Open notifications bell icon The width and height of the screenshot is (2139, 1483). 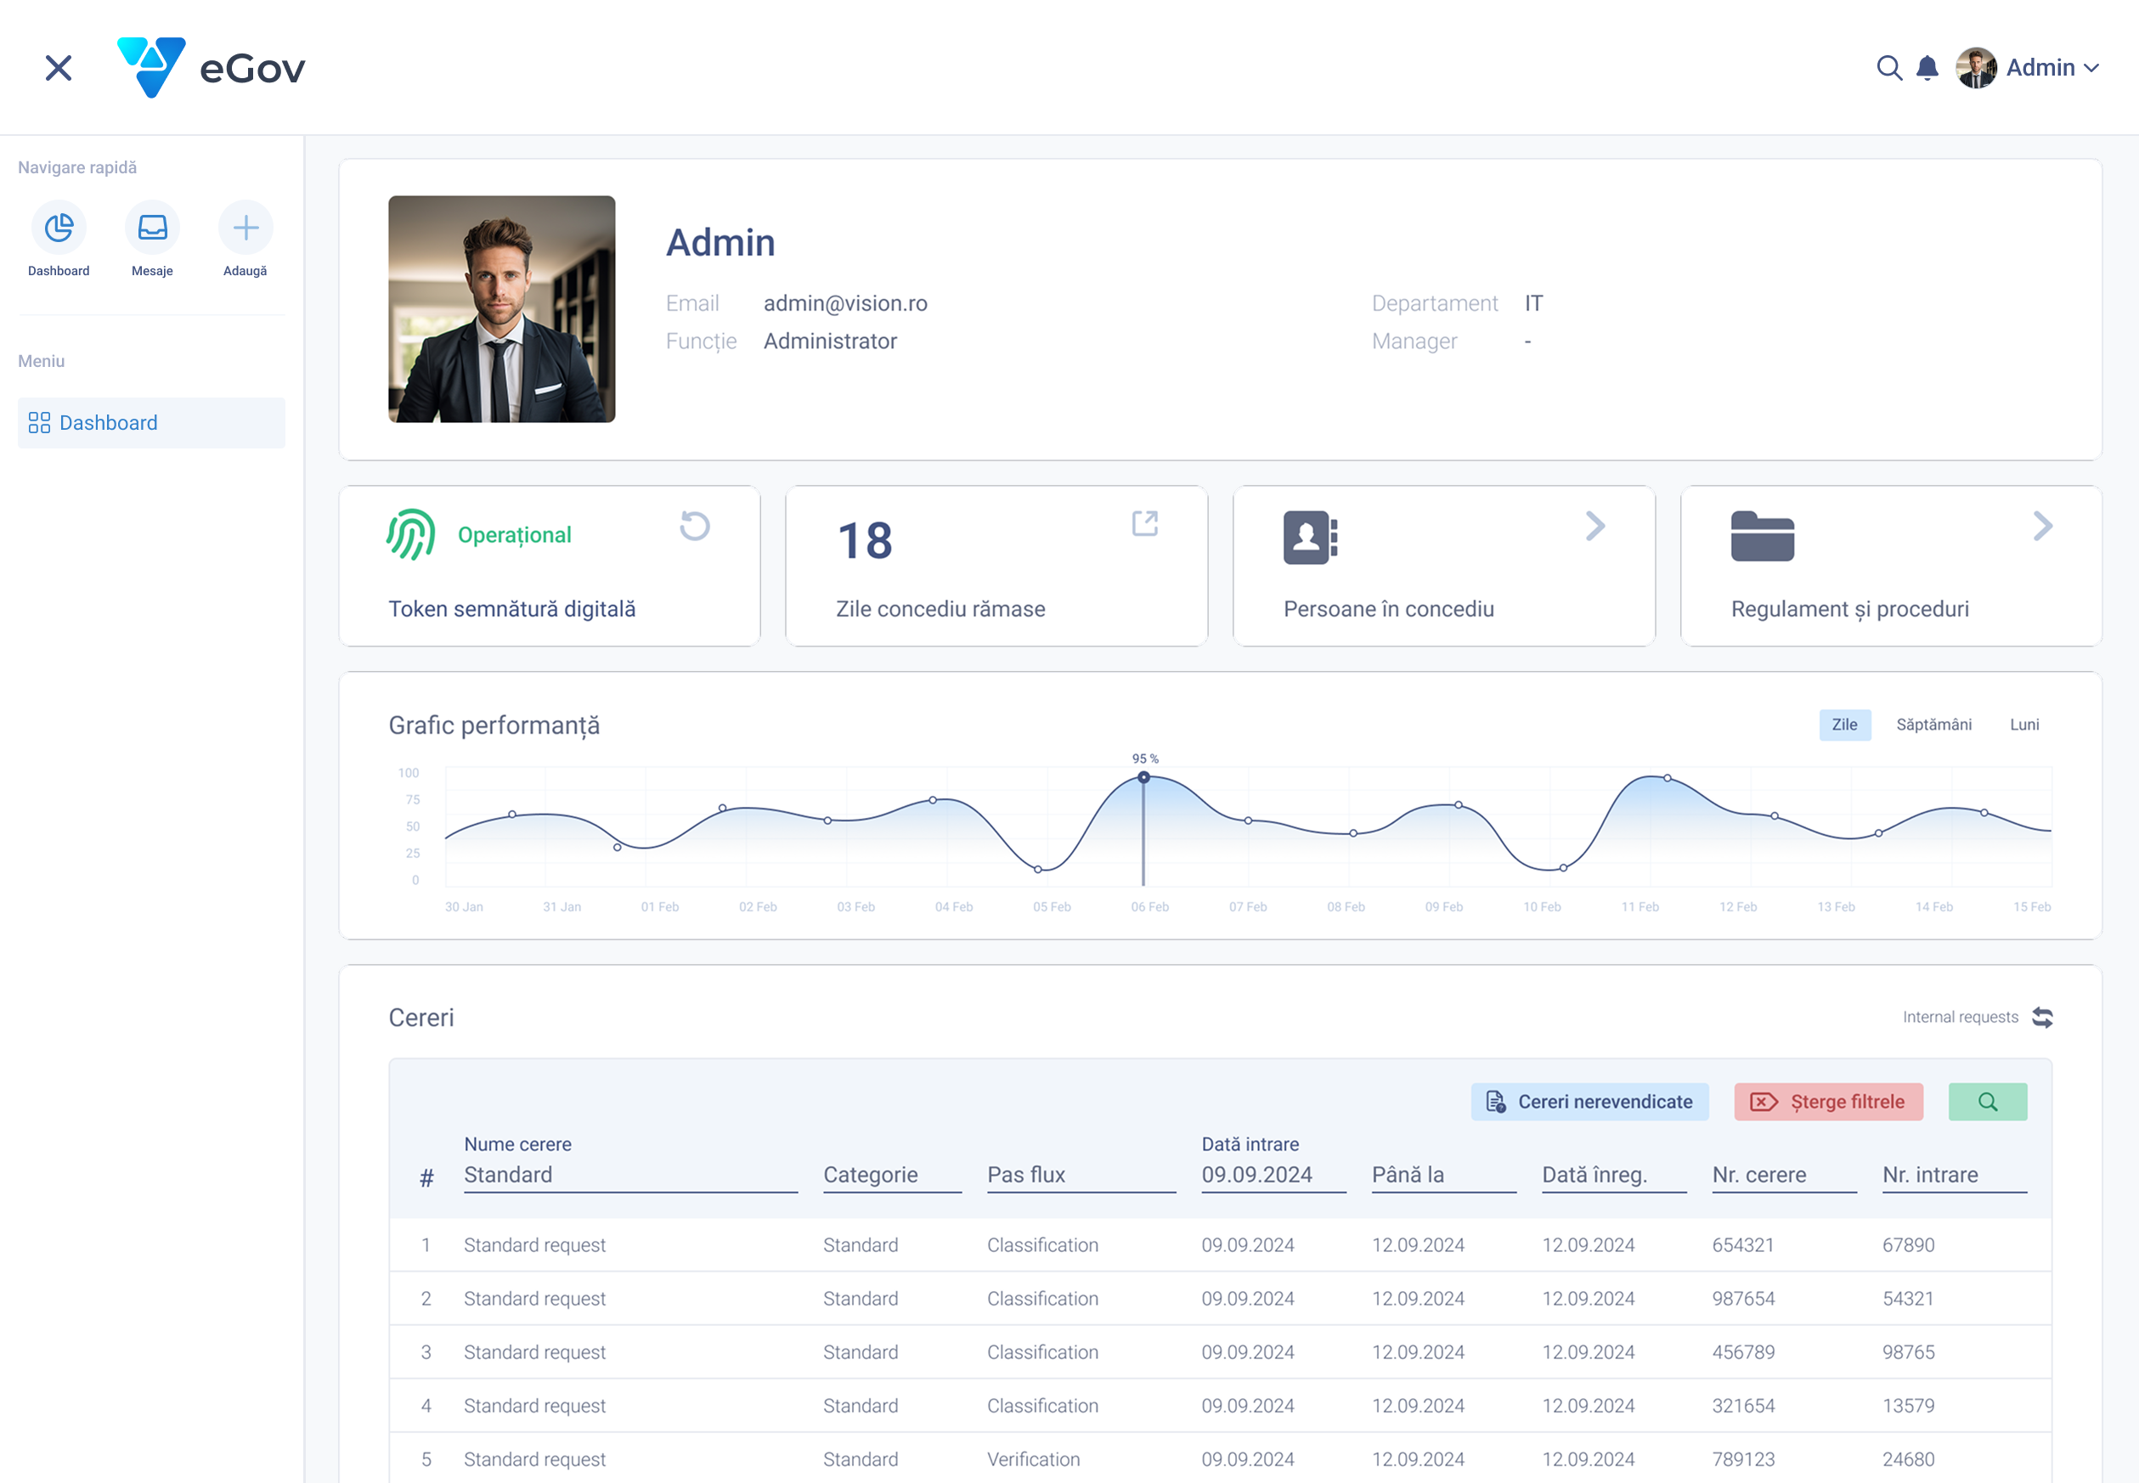[1927, 68]
